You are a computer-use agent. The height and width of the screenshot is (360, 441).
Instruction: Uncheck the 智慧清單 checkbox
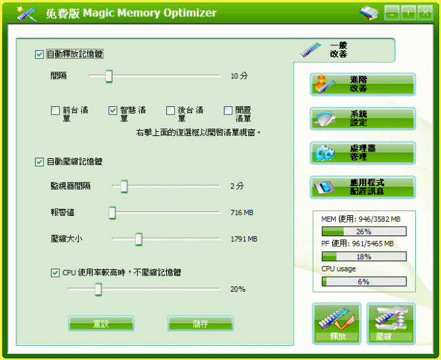[113, 110]
